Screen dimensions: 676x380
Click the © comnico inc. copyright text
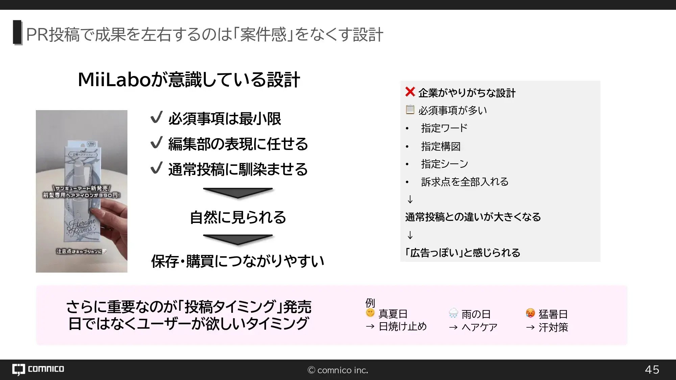pos(338,370)
